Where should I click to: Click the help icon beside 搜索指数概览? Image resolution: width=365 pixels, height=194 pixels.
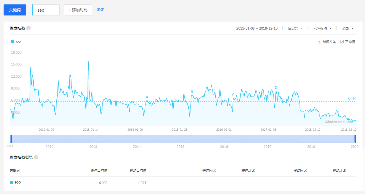coord(36,157)
